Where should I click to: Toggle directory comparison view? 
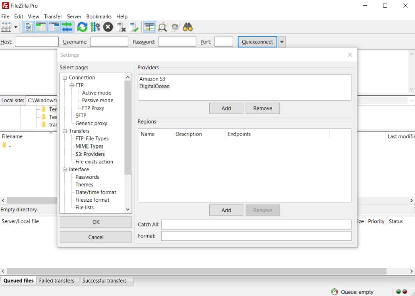click(149, 27)
